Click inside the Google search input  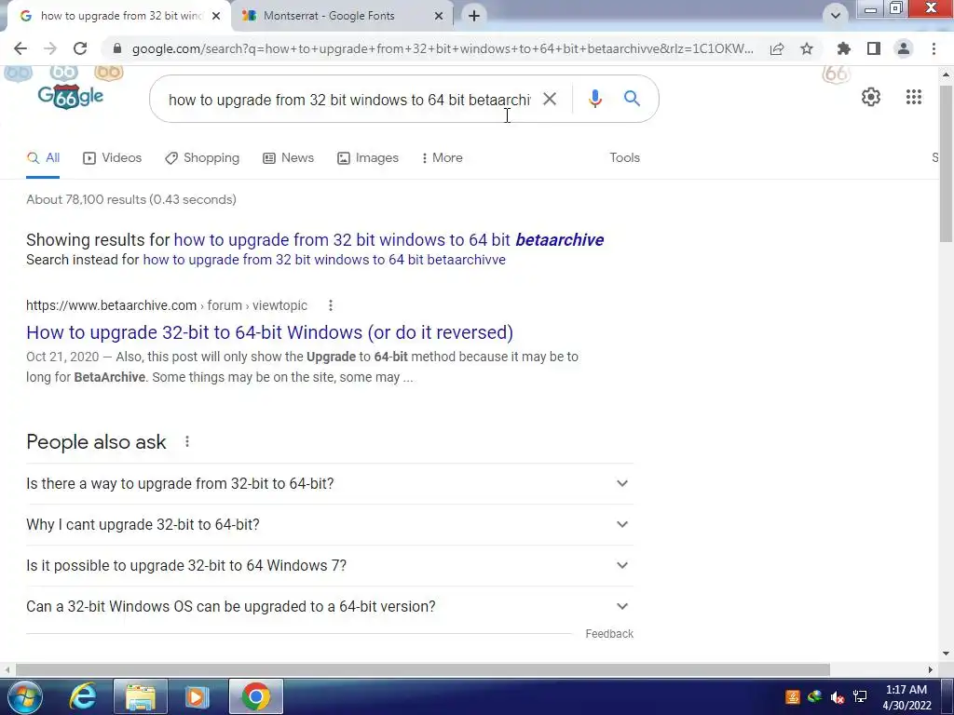click(348, 99)
